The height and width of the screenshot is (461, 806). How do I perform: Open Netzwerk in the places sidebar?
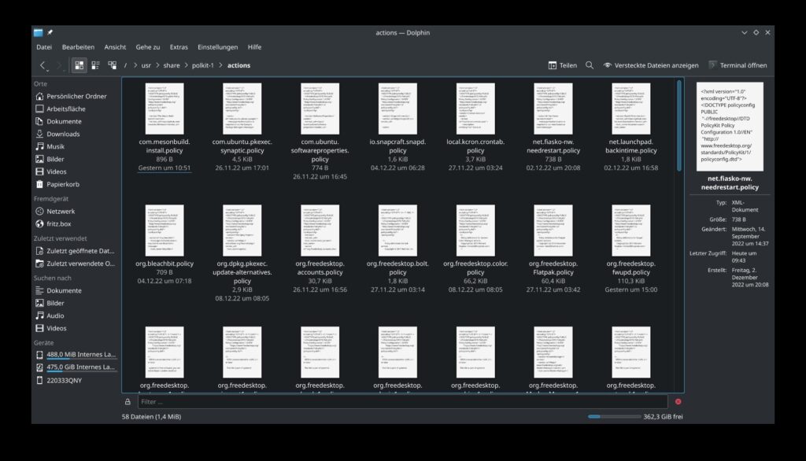click(60, 212)
